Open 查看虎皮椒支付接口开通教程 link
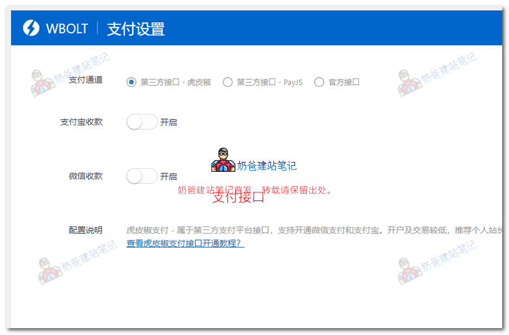The height and width of the screenshot is (335, 509). click(x=185, y=243)
